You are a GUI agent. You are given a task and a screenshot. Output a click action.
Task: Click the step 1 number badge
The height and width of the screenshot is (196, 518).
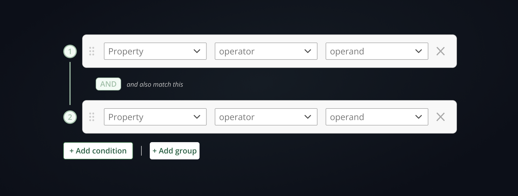70,51
